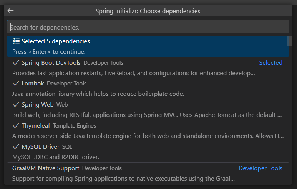Uncheck the Spring Web checkmark
The height and width of the screenshot is (189, 297).
click(x=16, y=104)
